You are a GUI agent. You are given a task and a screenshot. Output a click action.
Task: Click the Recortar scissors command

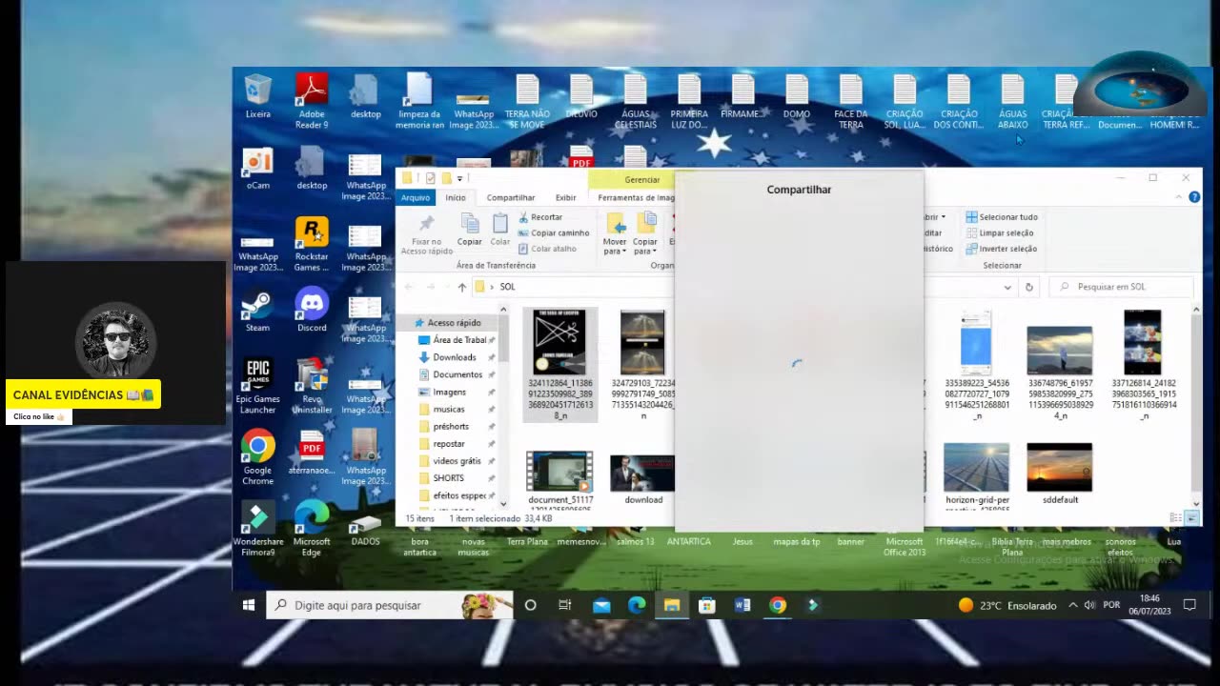539,217
